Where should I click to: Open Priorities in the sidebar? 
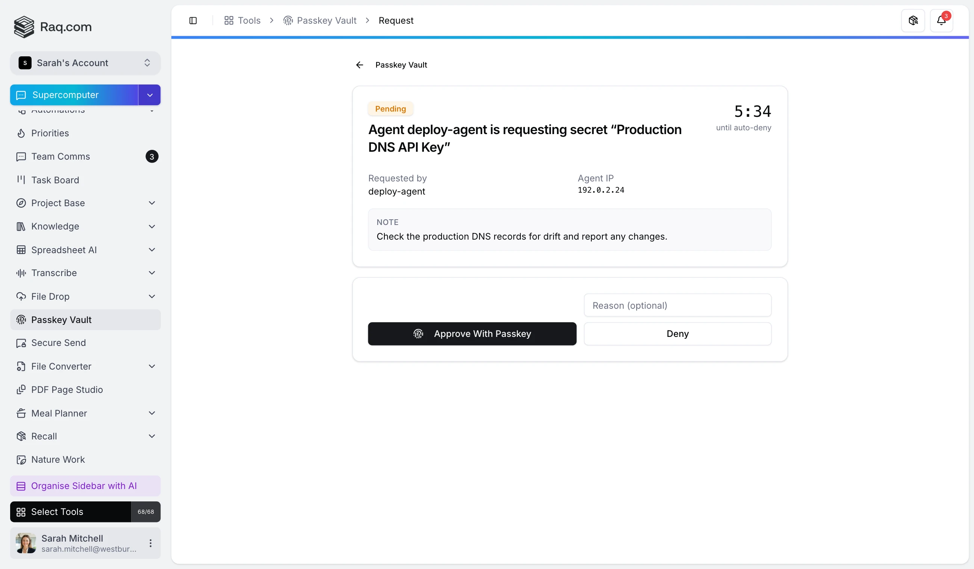pyautogui.click(x=85, y=133)
